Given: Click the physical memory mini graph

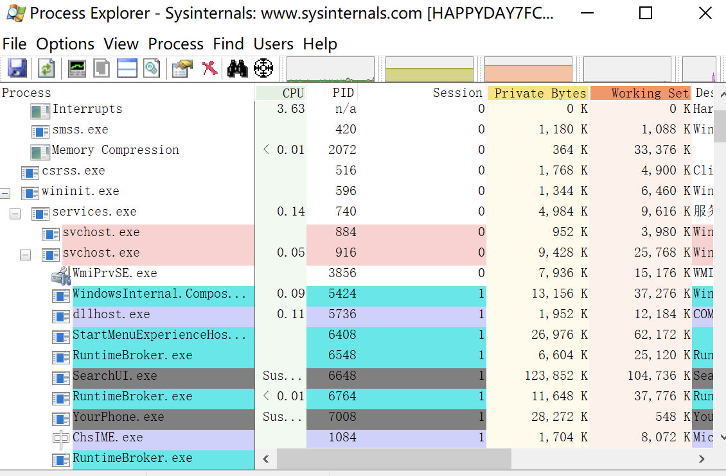Looking at the screenshot, I should pos(528,69).
